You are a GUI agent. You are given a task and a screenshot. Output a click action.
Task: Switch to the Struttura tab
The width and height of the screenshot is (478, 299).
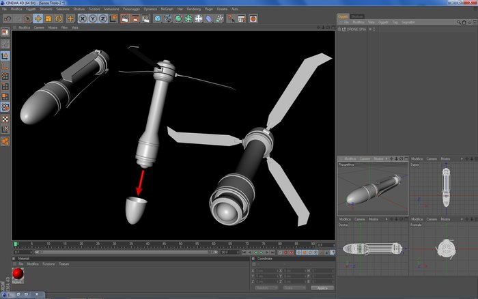[357, 16]
